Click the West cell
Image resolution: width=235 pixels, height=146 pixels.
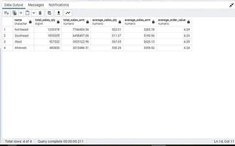click(x=23, y=42)
